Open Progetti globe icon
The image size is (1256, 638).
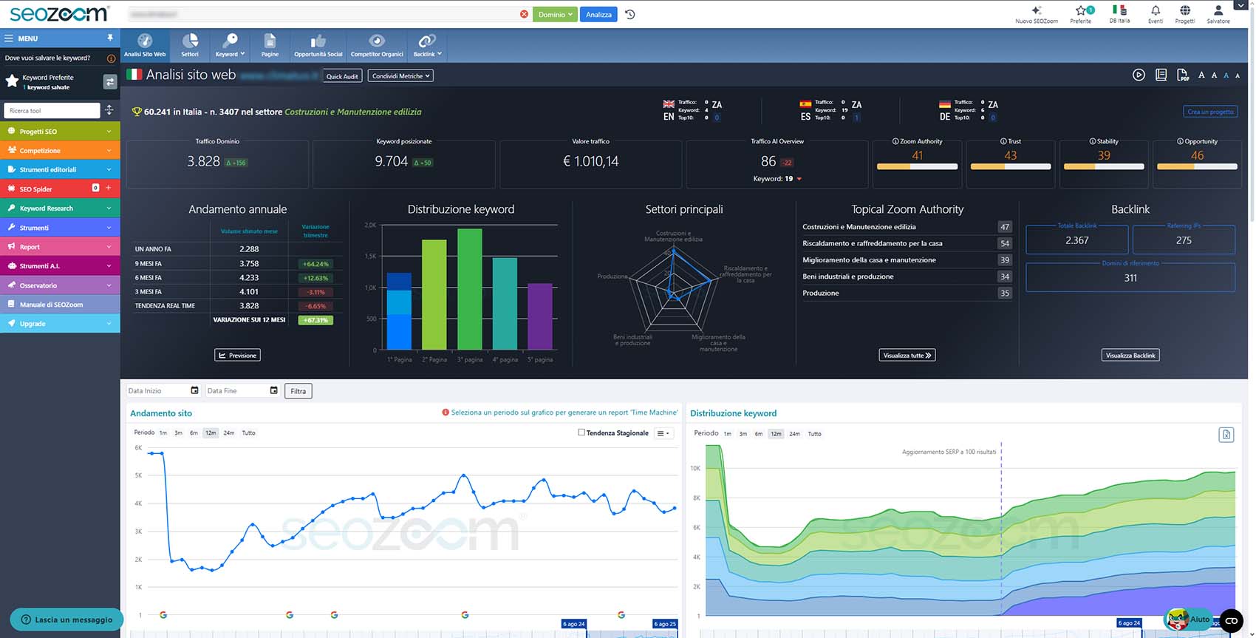pos(1185,10)
